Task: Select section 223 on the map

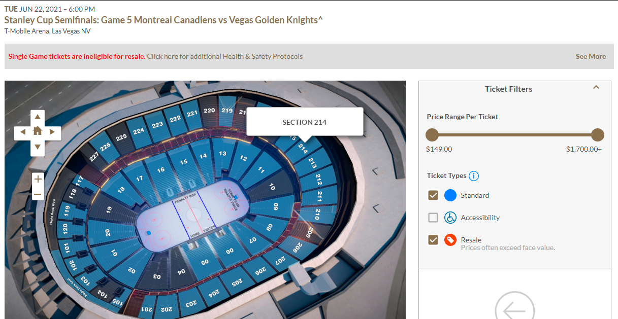Action: (157, 124)
